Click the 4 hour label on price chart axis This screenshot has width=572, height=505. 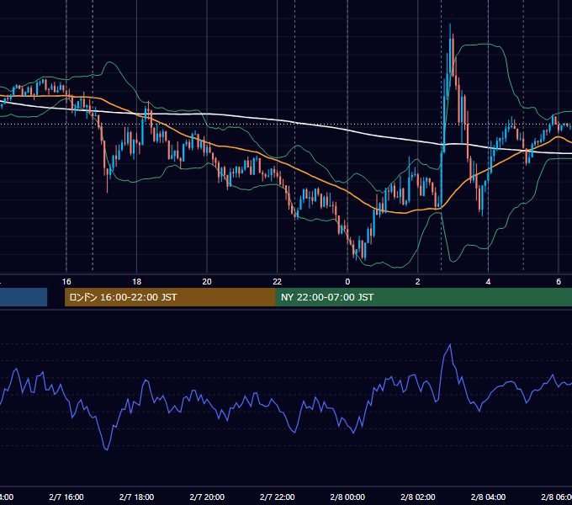(x=488, y=282)
